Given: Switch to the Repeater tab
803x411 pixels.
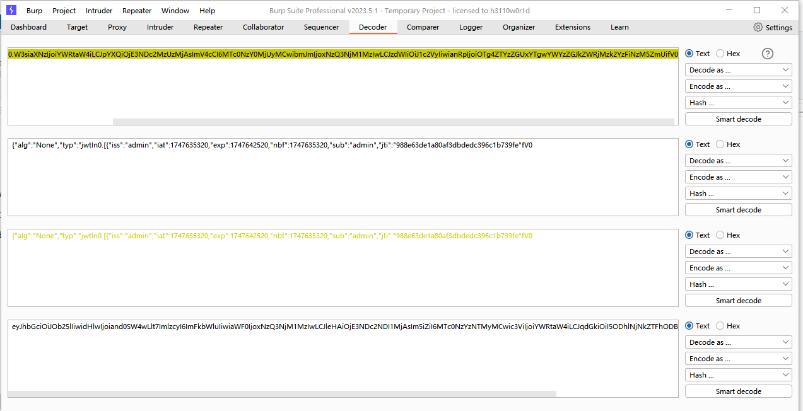Looking at the screenshot, I should (208, 27).
